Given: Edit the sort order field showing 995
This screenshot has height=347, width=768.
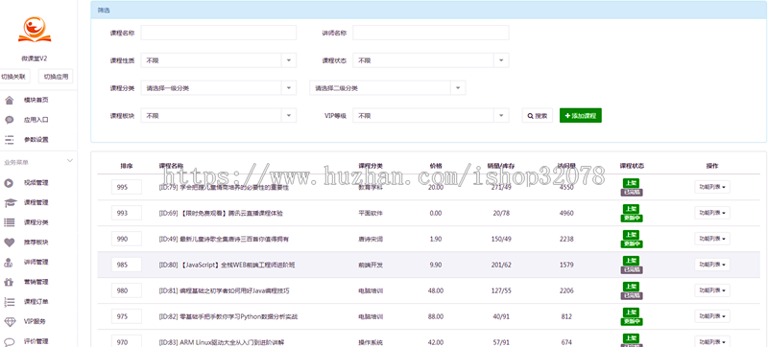Looking at the screenshot, I should click(x=127, y=187).
